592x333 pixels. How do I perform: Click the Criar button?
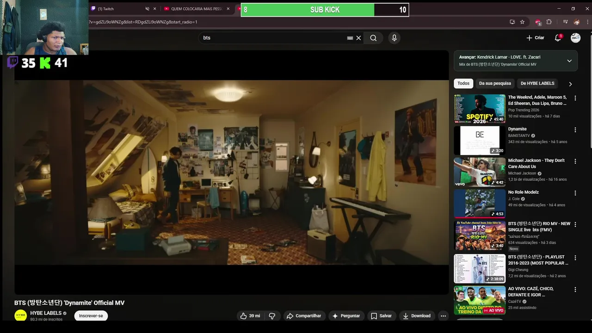click(535, 38)
